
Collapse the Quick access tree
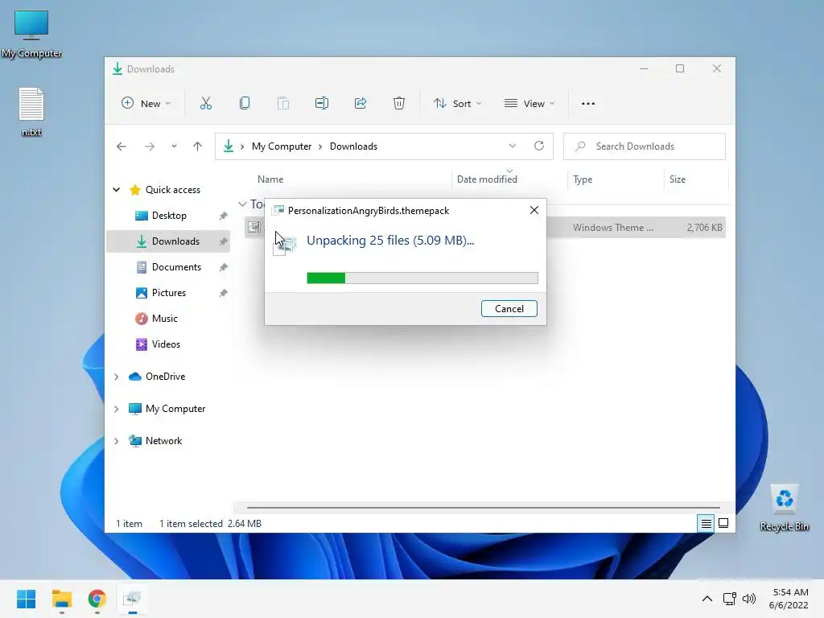pos(117,190)
